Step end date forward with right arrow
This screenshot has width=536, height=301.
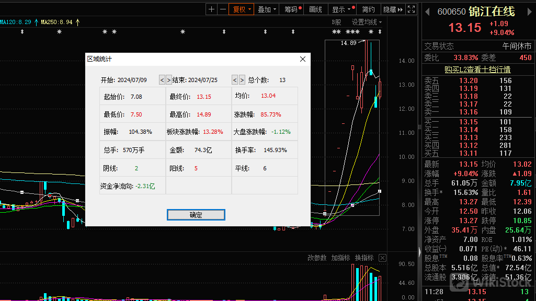(x=242, y=80)
